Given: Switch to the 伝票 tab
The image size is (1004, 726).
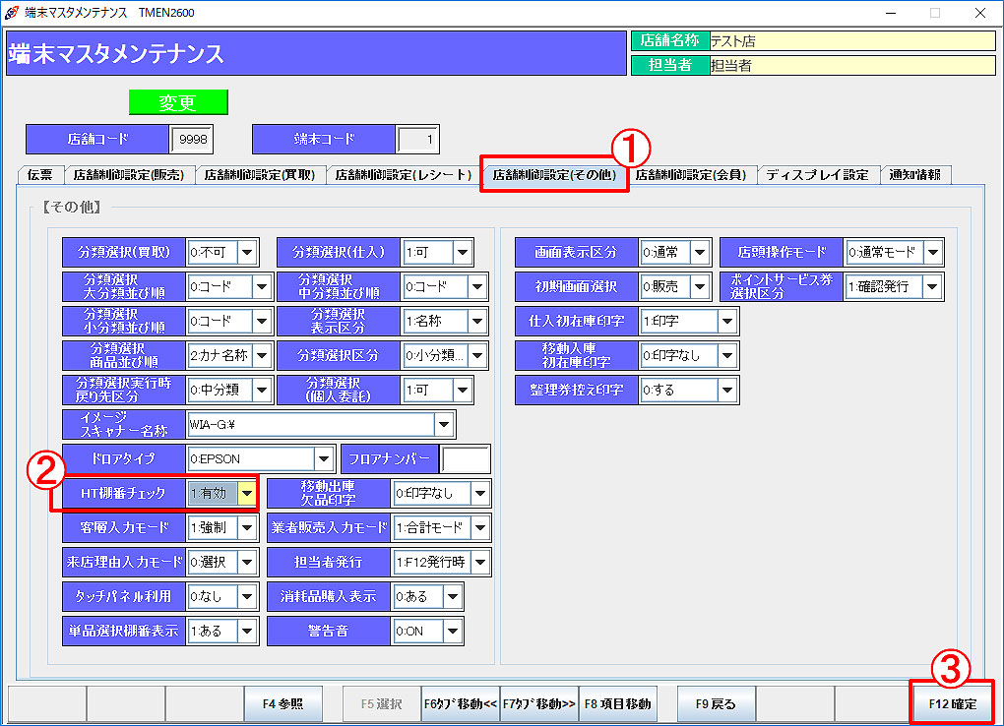Looking at the screenshot, I should (40, 175).
